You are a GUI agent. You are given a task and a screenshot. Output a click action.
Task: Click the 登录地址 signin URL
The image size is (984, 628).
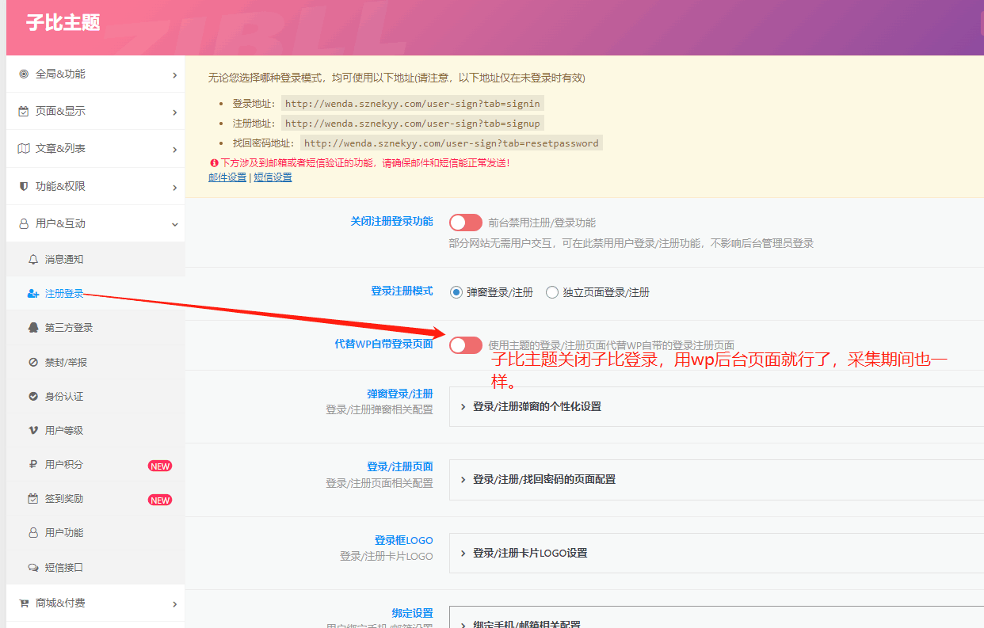(x=413, y=104)
